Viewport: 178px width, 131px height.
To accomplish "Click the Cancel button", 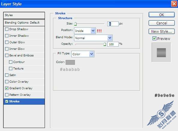I will click(162, 23).
